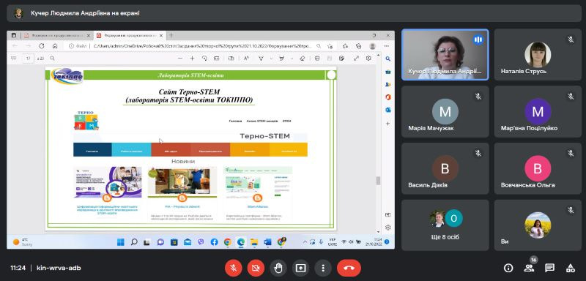The image size is (586, 281).
Task: Open the Edge Collections icon
Action: (x=358, y=46)
